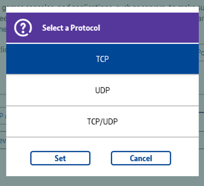Screen dimensions: 204x186
Task: Choose UDP from the protocol list
Action: pyautogui.click(x=102, y=90)
